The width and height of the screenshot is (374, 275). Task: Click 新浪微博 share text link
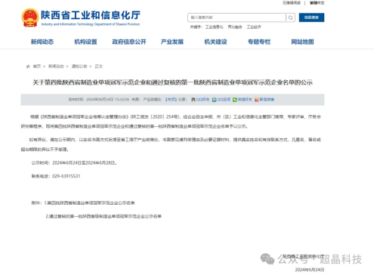(x=267, y=100)
